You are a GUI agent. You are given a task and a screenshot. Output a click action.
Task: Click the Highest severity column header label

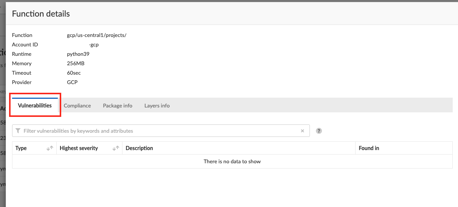tap(79, 148)
